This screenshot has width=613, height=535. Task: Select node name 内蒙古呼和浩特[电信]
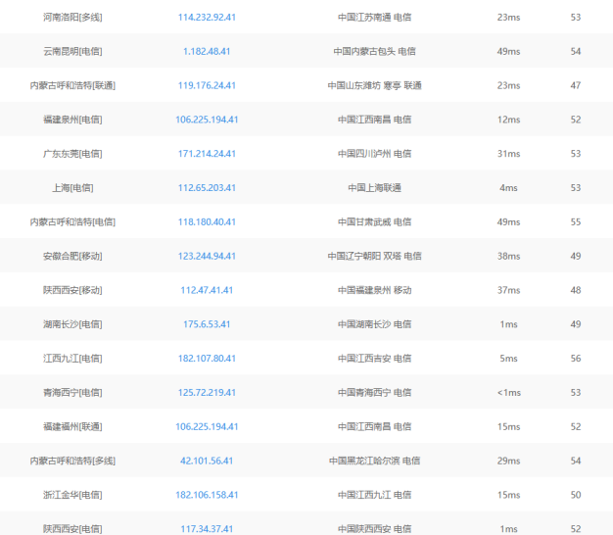(72, 221)
